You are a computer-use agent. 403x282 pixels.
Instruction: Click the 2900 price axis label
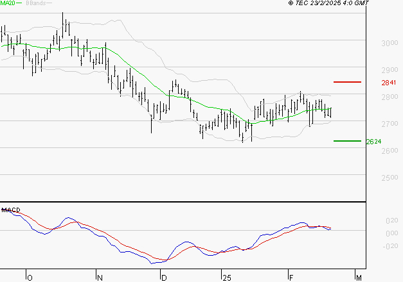(390, 70)
